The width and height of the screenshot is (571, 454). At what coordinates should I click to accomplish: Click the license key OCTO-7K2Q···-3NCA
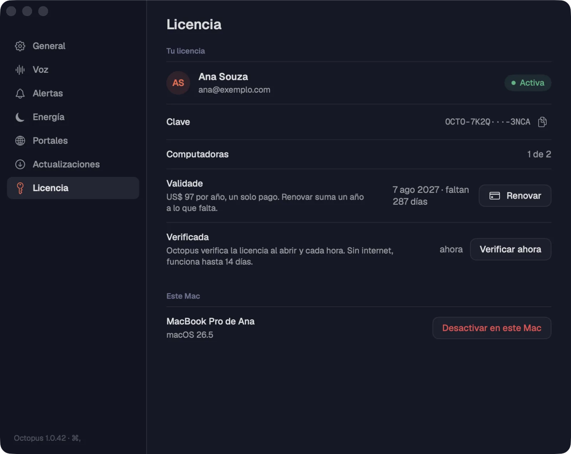click(487, 122)
